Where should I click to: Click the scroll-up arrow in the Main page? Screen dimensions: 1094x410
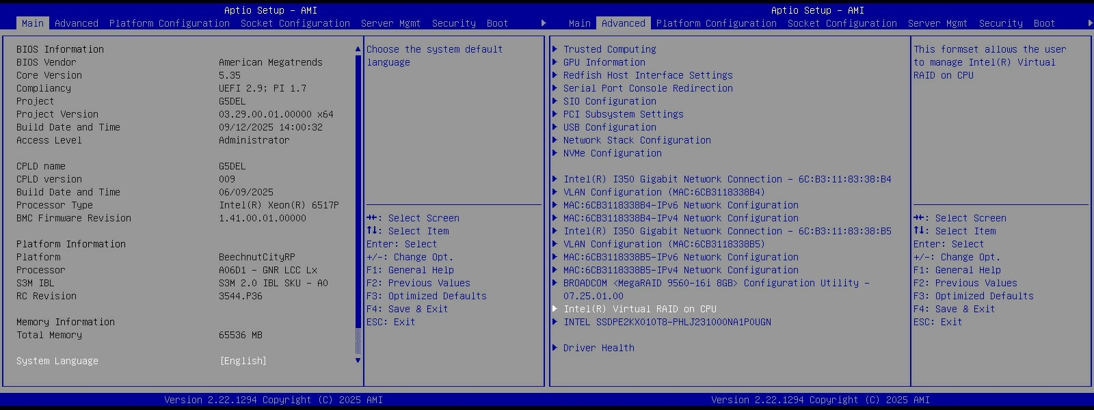358,49
